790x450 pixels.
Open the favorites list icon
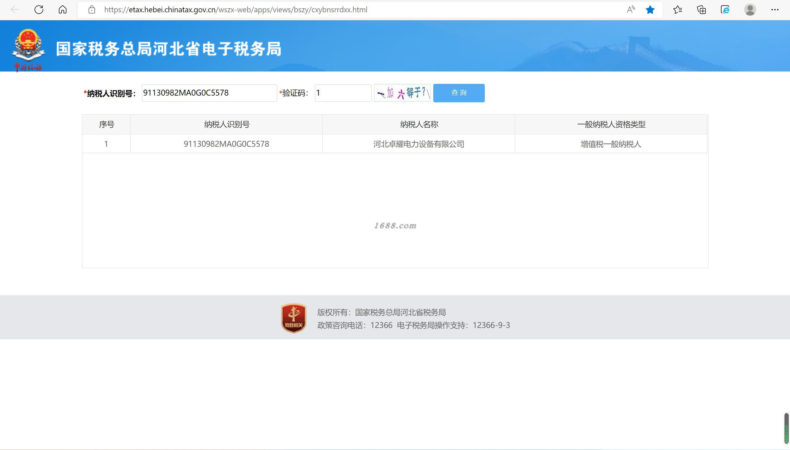(677, 10)
